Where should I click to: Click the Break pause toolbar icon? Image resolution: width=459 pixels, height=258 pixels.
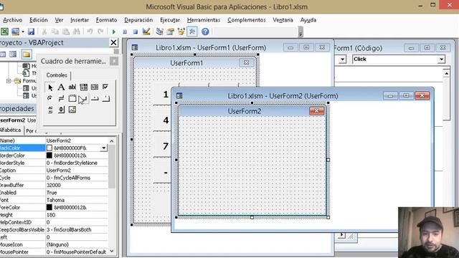(125, 32)
